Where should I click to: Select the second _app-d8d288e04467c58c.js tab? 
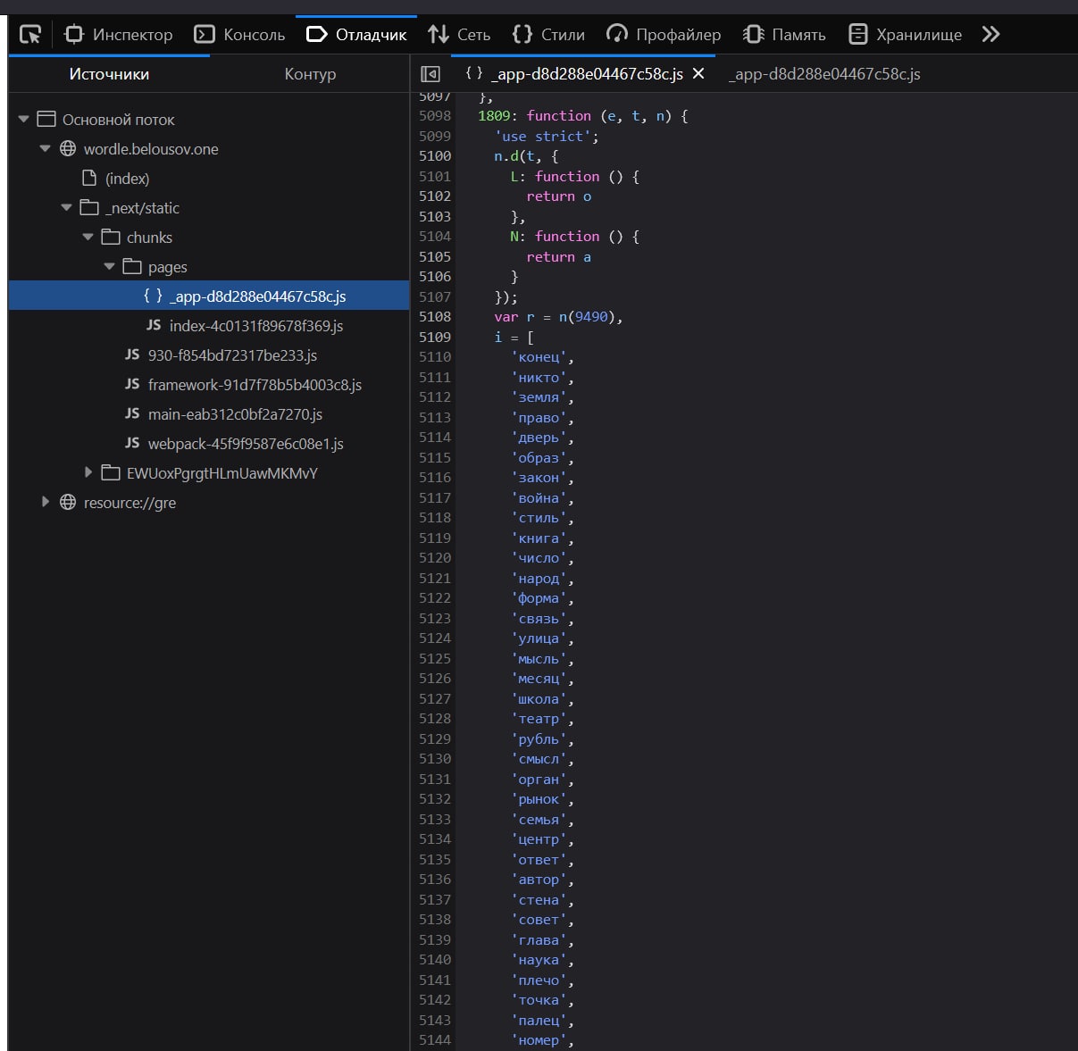[x=824, y=74]
